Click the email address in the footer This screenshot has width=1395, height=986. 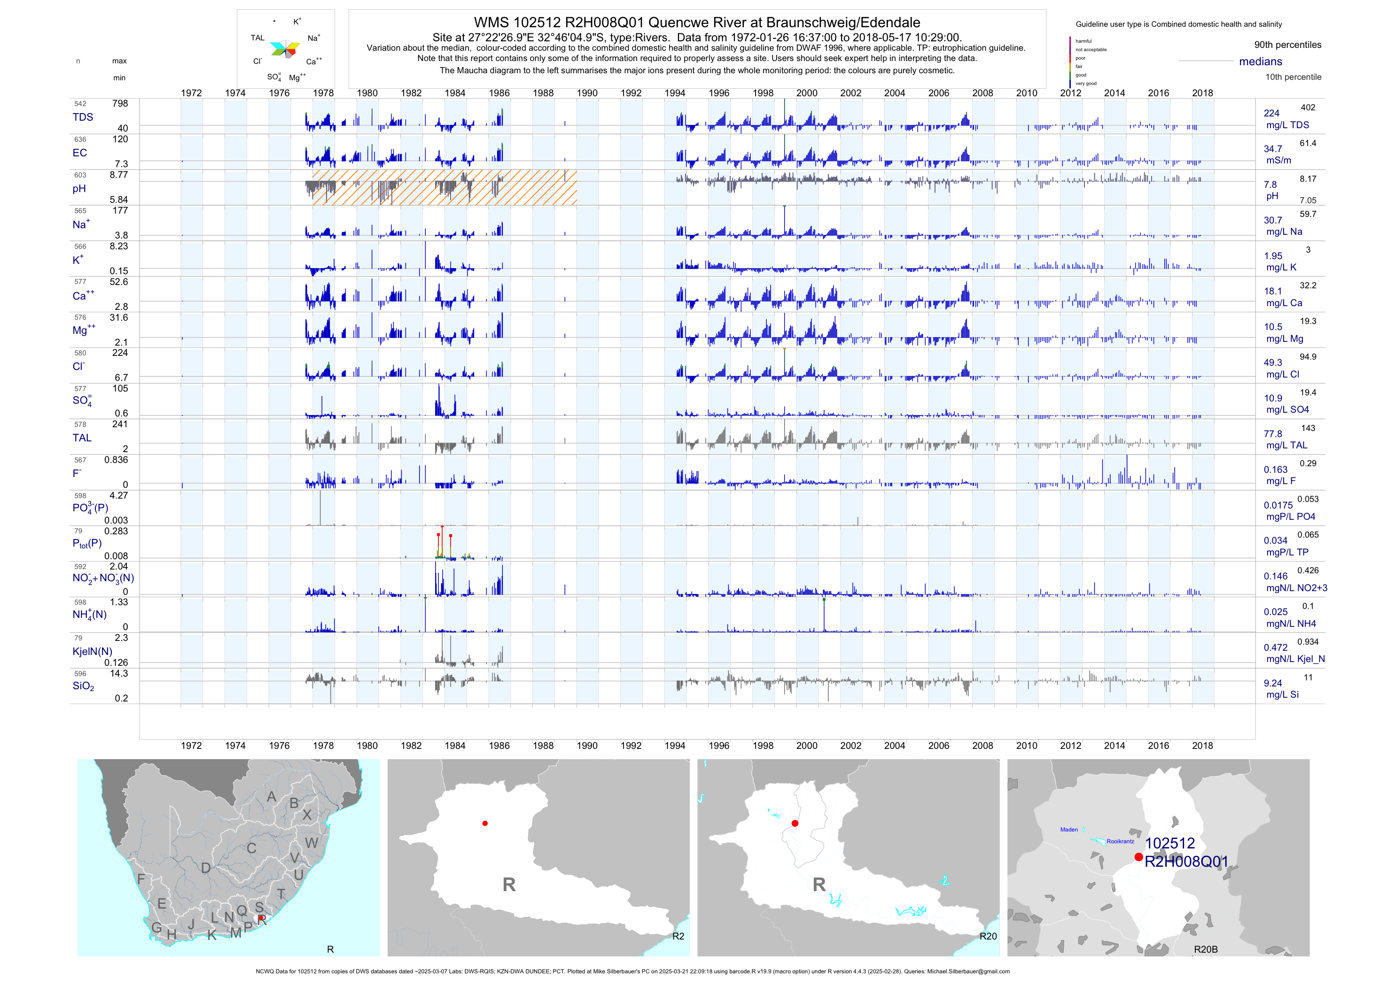point(968,971)
